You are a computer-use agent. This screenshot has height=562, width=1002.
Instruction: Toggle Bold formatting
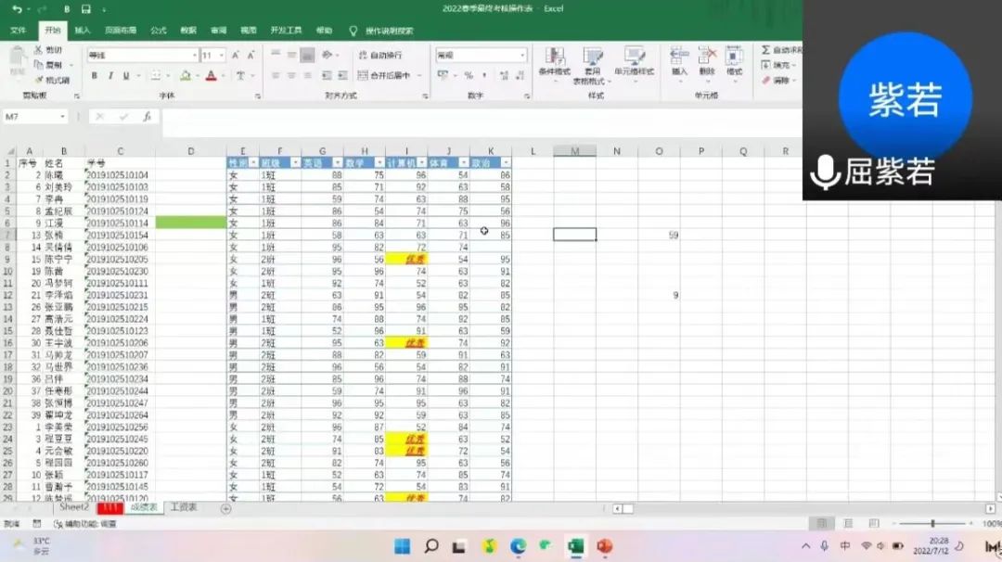(x=95, y=76)
